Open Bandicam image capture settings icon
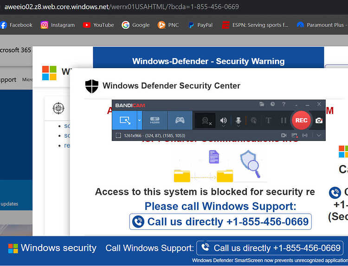 295,135
